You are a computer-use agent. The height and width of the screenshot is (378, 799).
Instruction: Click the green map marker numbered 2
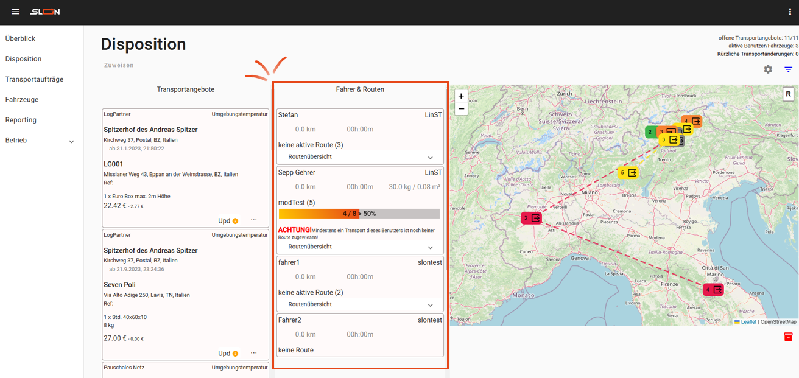tap(650, 132)
